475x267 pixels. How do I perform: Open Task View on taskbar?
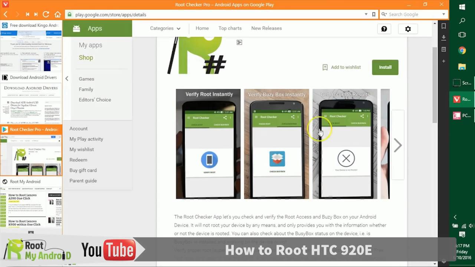coord(462,35)
